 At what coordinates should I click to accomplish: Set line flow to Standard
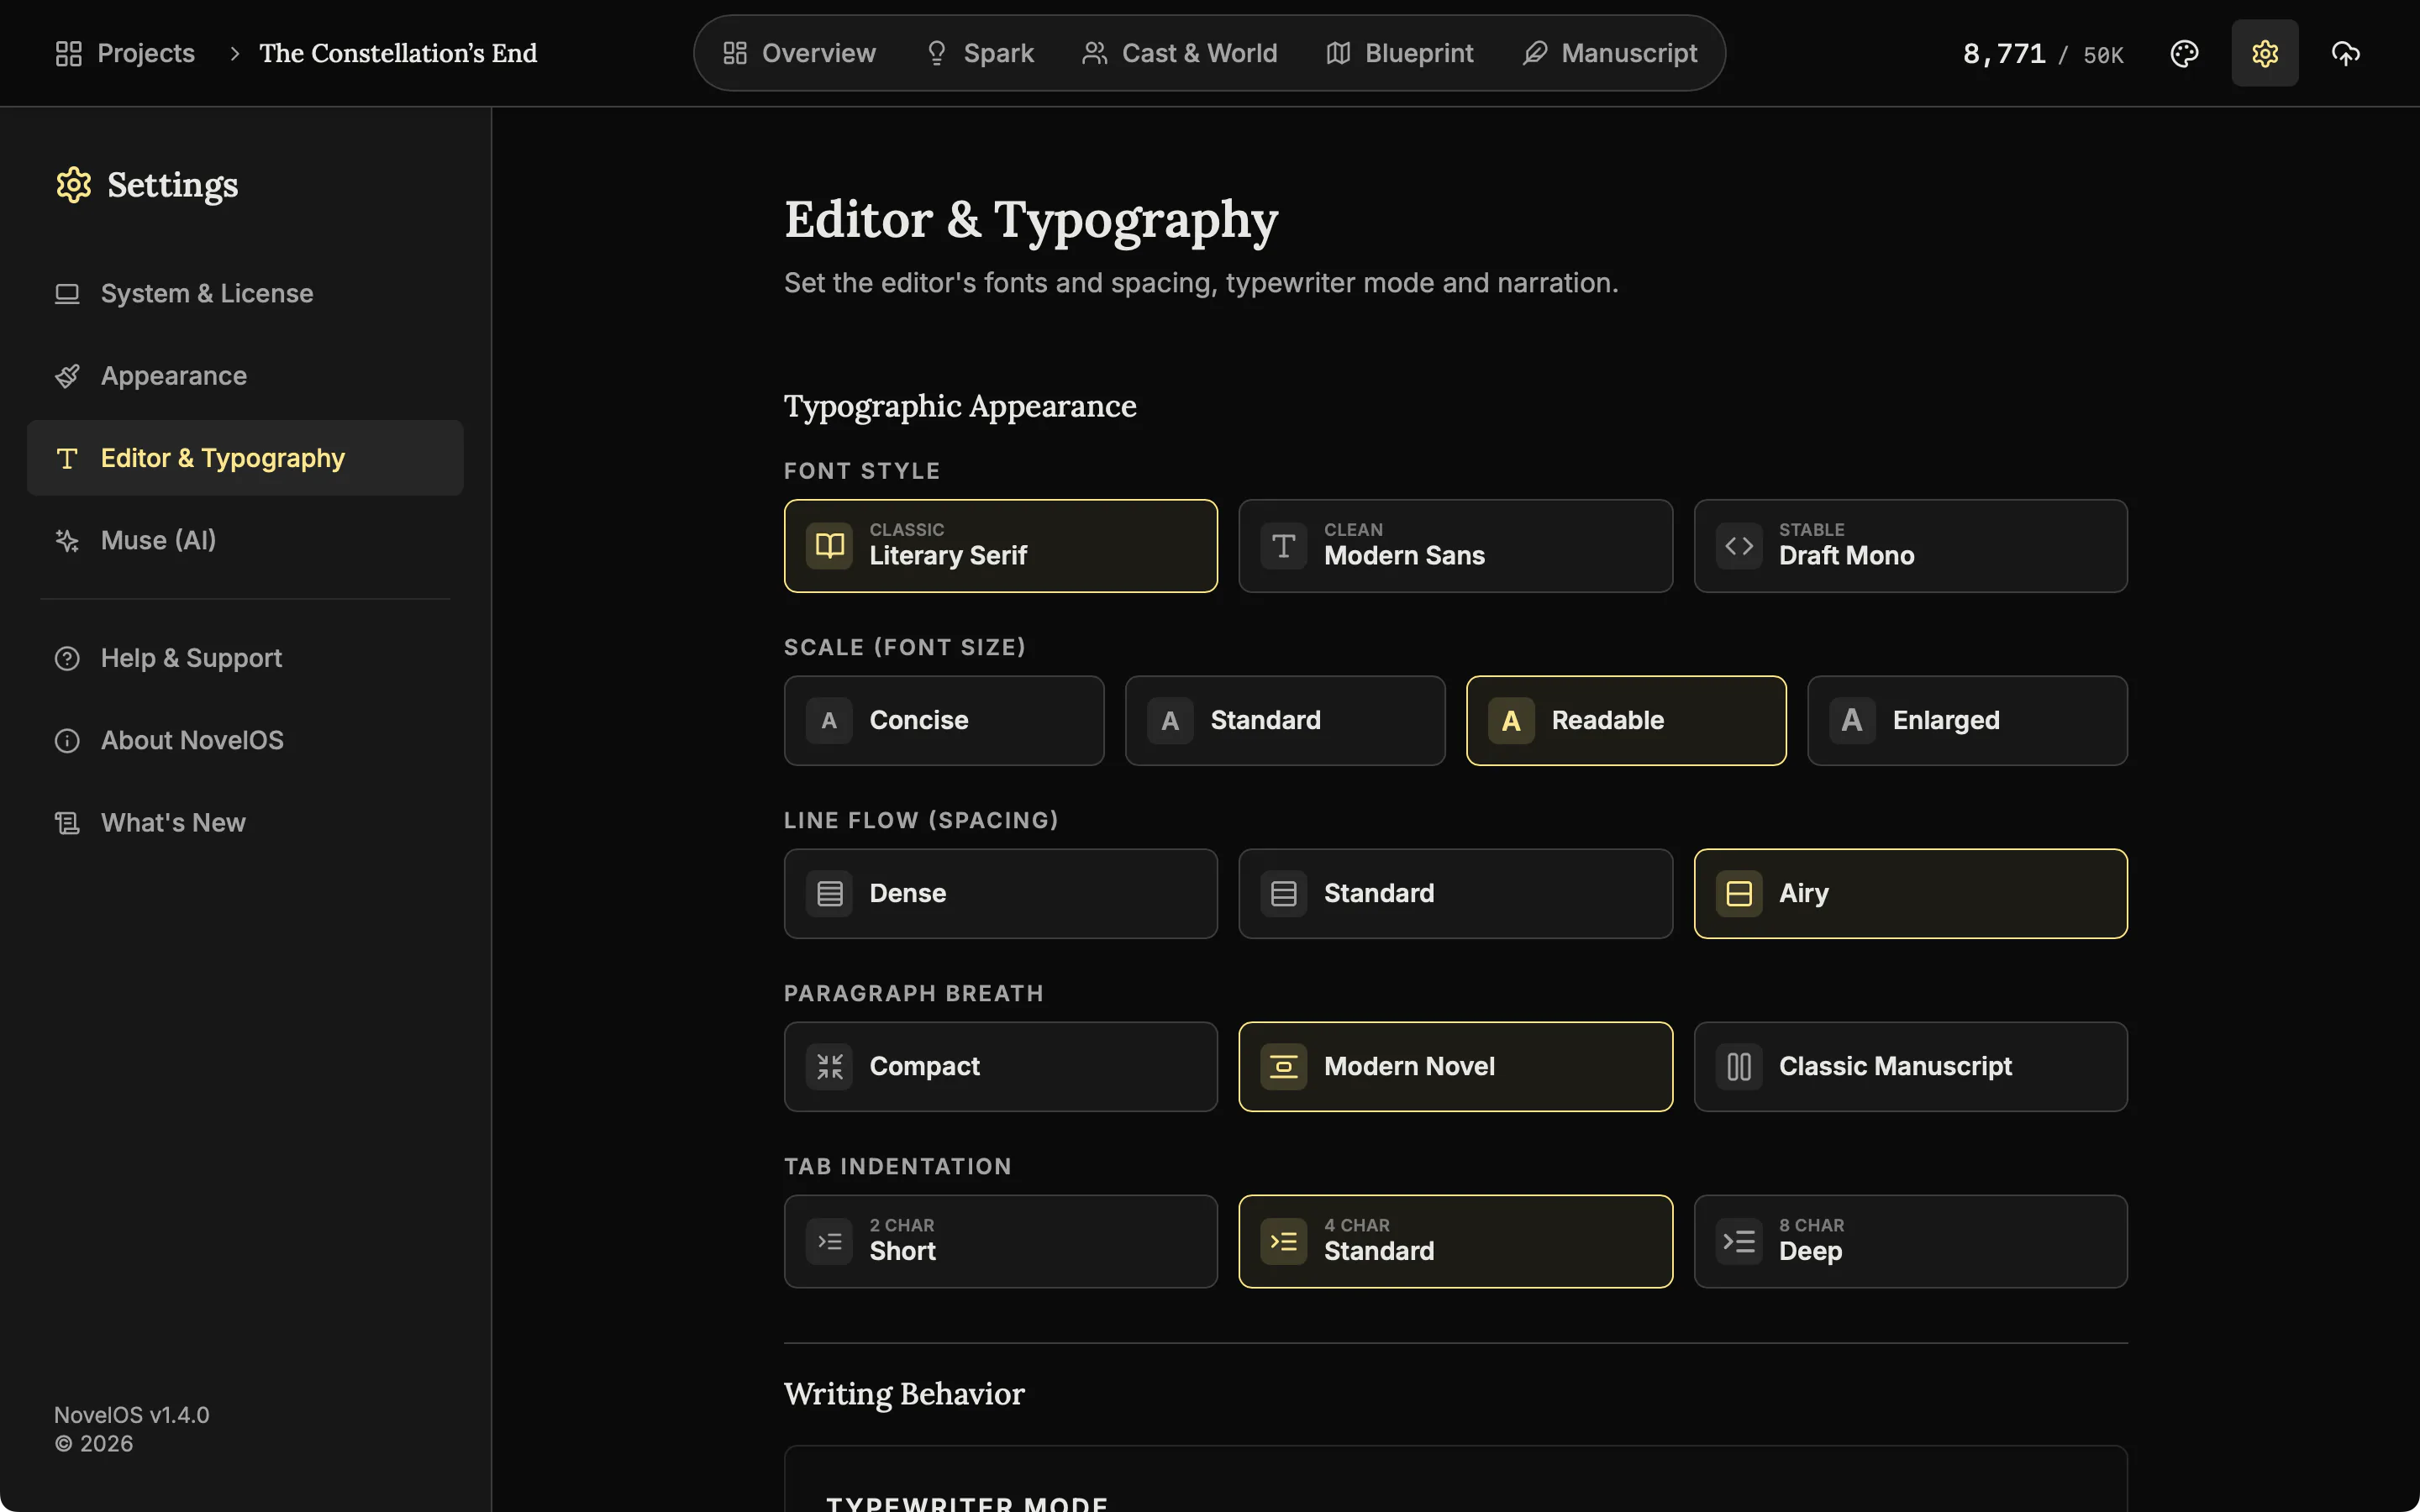coord(1455,894)
